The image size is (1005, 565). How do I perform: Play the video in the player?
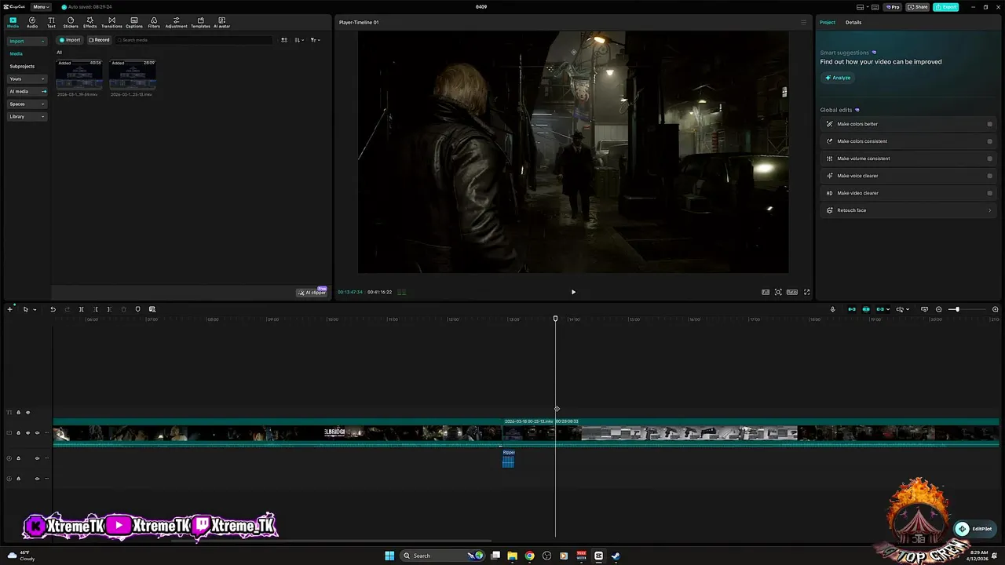click(x=573, y=292)
